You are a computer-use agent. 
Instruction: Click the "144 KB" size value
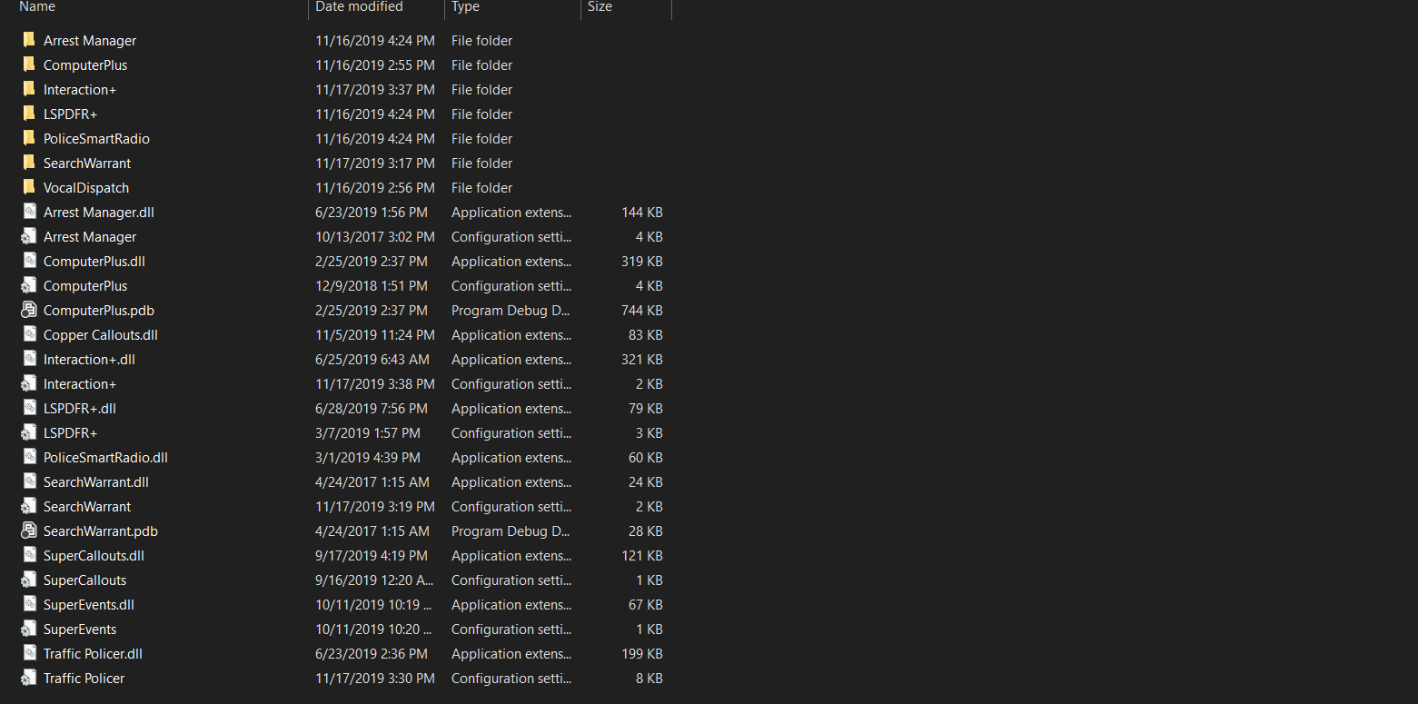click(x=642, y=212)
